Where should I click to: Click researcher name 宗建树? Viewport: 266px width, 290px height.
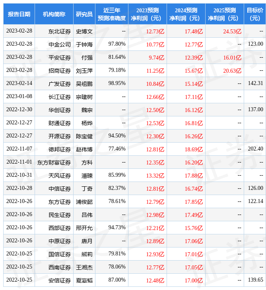[x=84, y=97]
